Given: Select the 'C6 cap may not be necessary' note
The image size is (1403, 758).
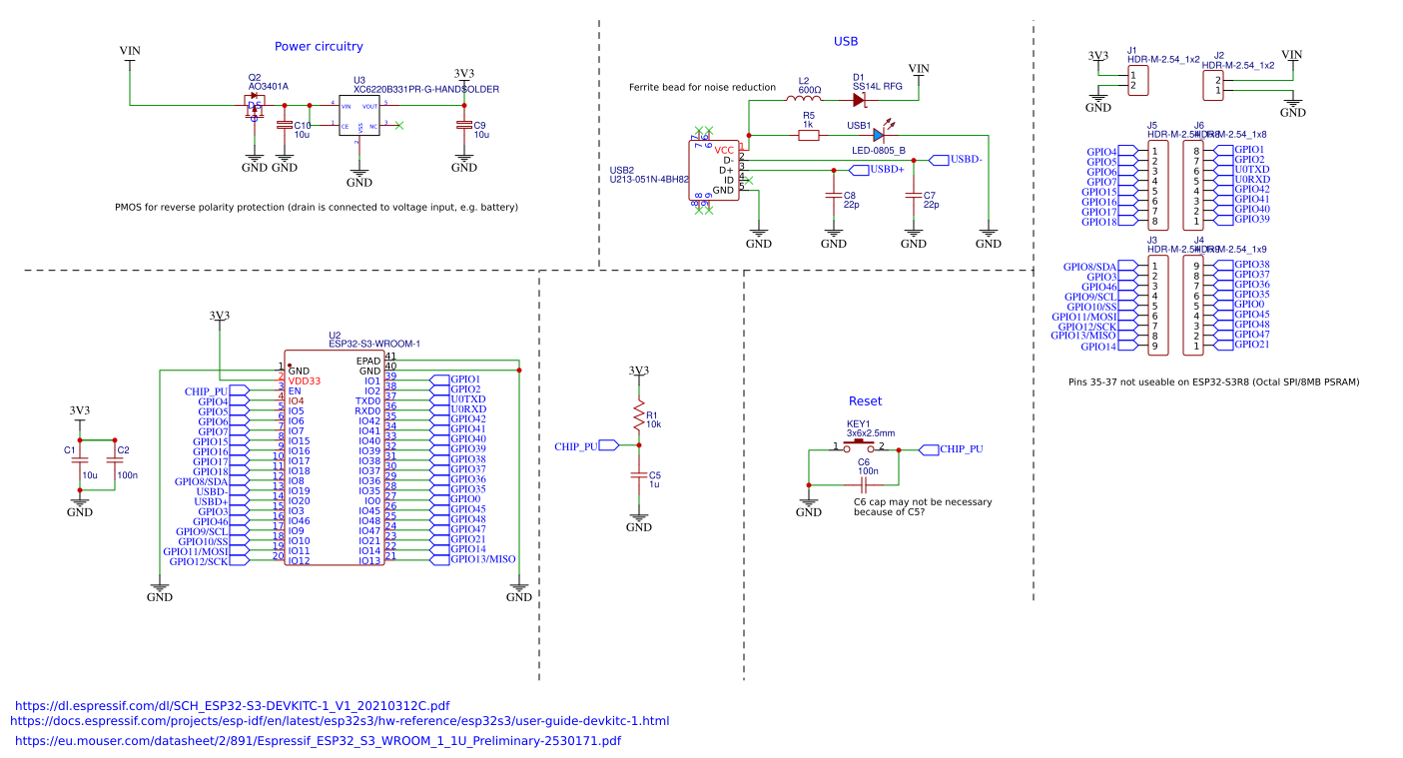Looking at the screenshot, I should coord(923,507).
